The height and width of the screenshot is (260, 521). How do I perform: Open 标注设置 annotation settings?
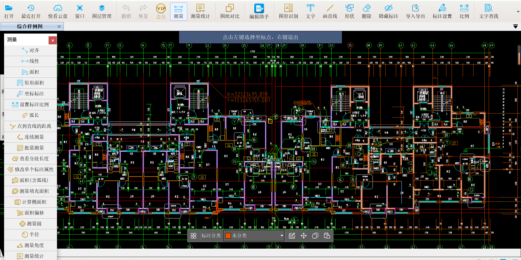pyautogui.click(x=442, y=12)
